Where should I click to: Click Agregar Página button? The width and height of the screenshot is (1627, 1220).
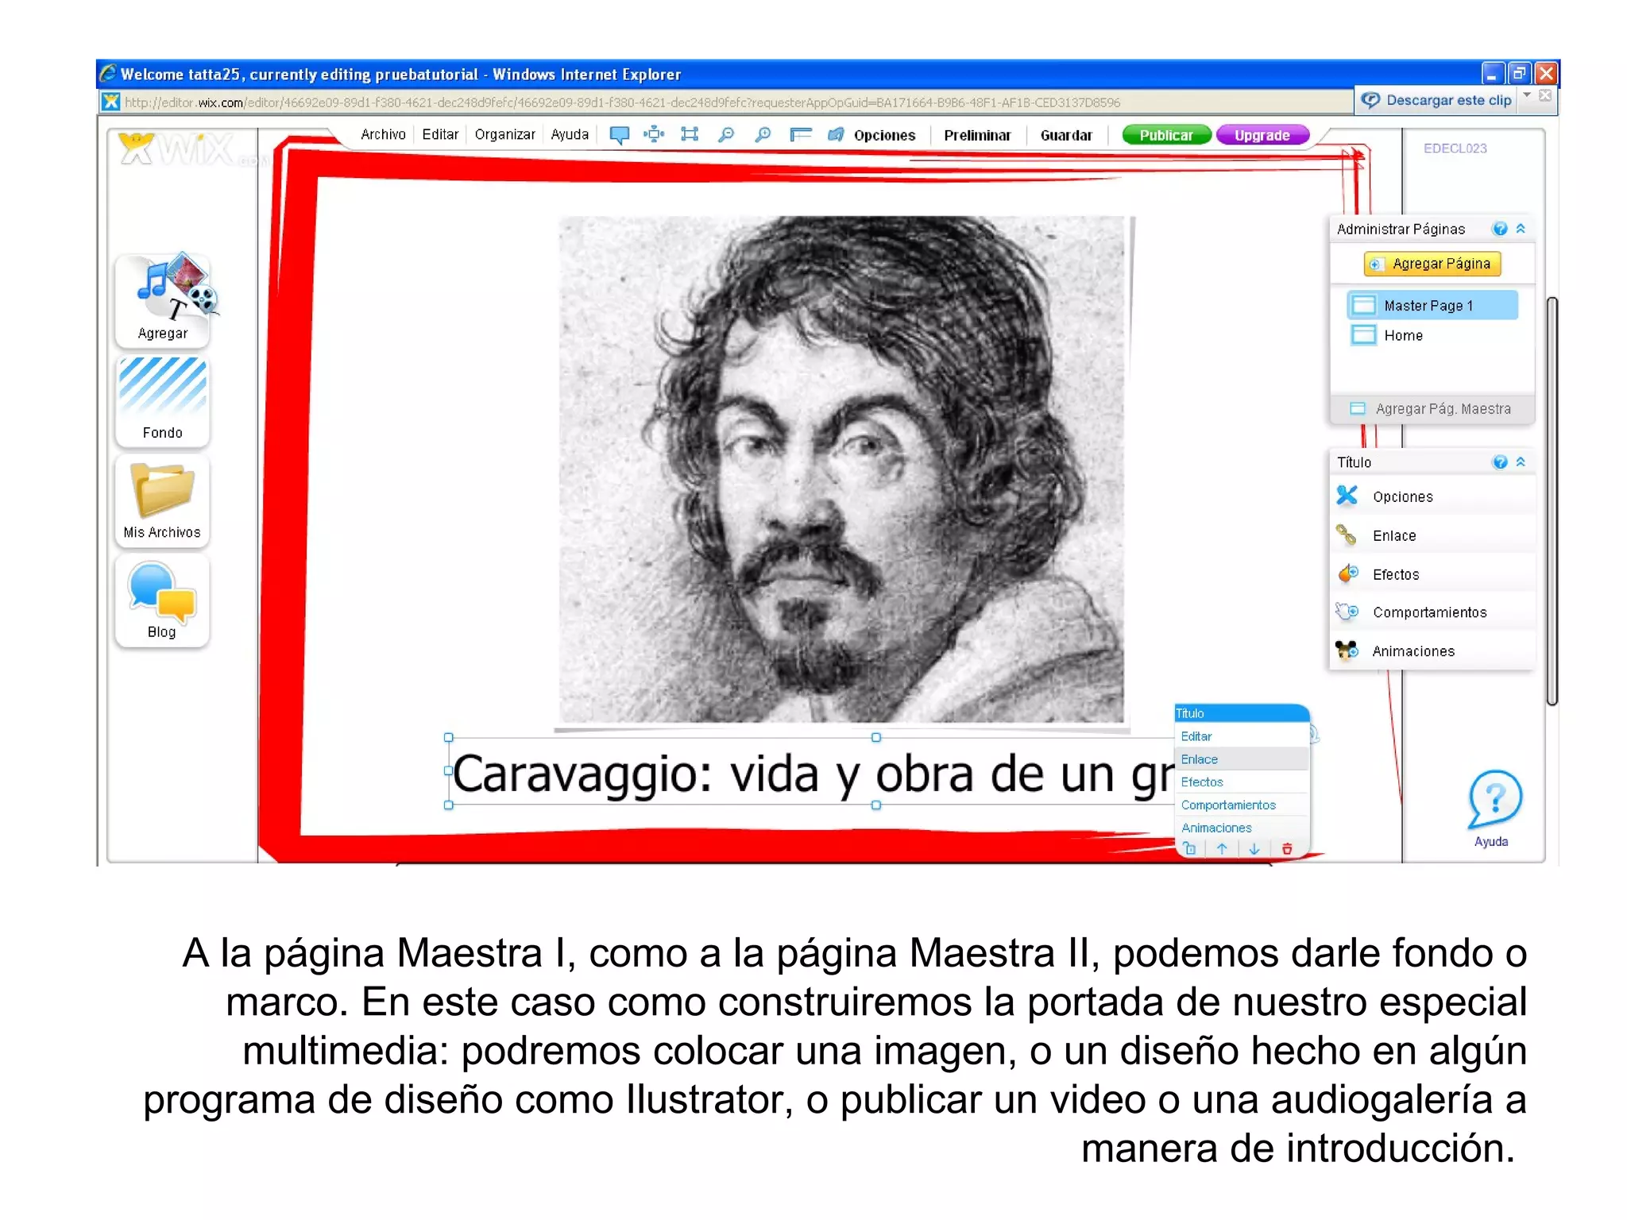click(1432, 264)
